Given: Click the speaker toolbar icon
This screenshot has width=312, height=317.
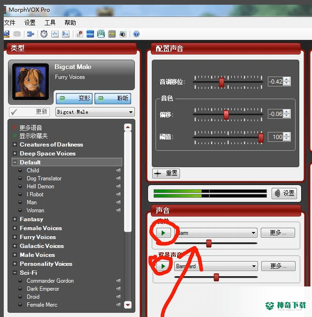Looking at the screenshot, I should [123, 34].
